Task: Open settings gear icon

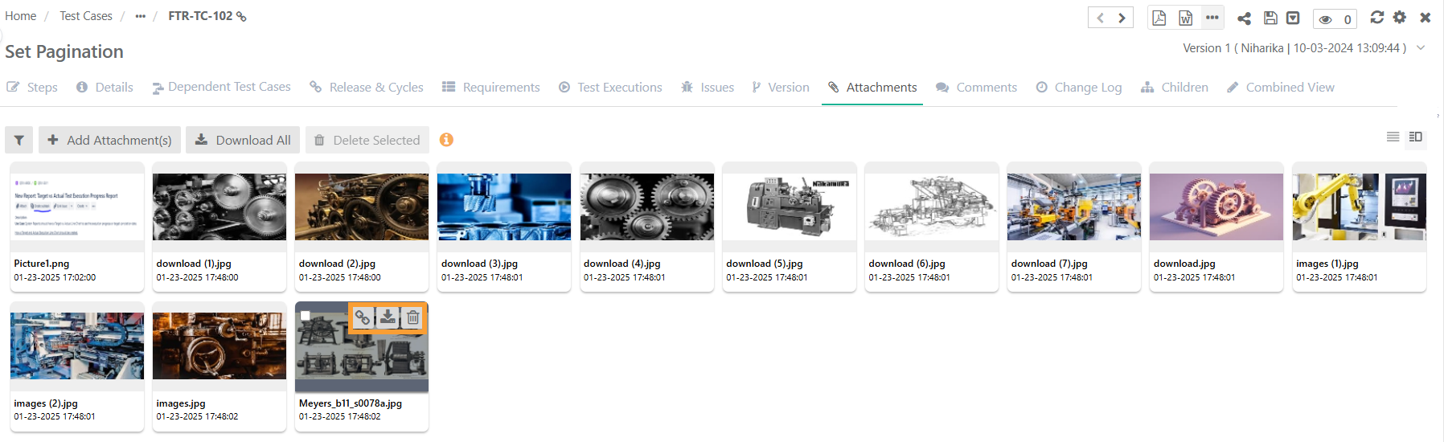Action: click(1400, 17)
